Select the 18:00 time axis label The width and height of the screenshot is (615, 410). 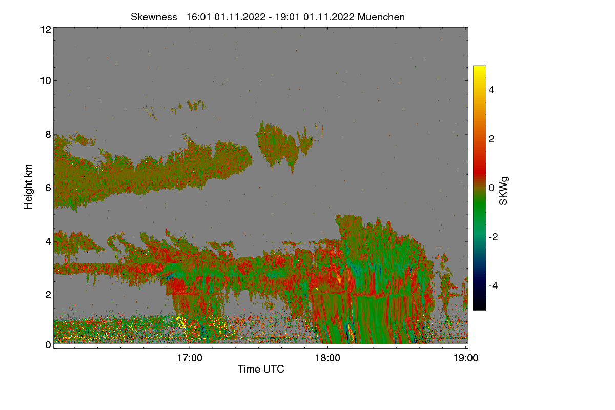[x=327, y=358]
